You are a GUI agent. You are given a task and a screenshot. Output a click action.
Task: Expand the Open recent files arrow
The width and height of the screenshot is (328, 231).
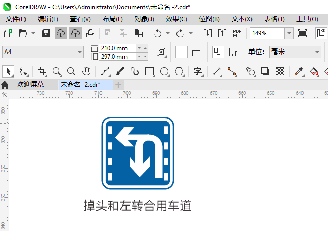pos(33,33)
